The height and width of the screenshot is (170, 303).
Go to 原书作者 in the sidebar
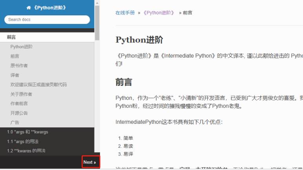[19, 66]
